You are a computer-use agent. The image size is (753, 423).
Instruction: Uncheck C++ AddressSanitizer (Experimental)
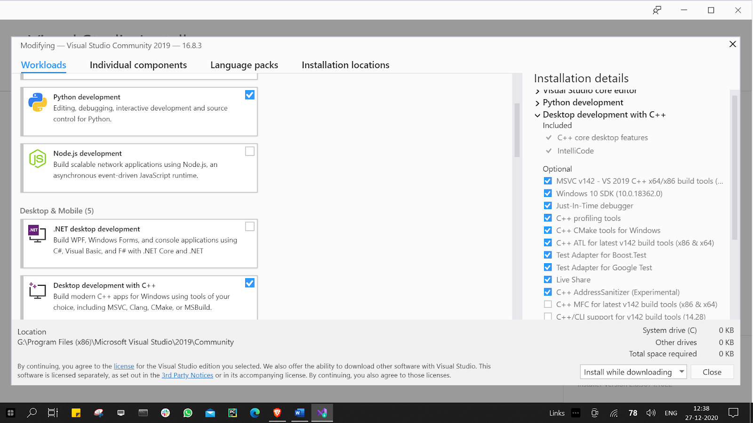[x=548, y=292]
